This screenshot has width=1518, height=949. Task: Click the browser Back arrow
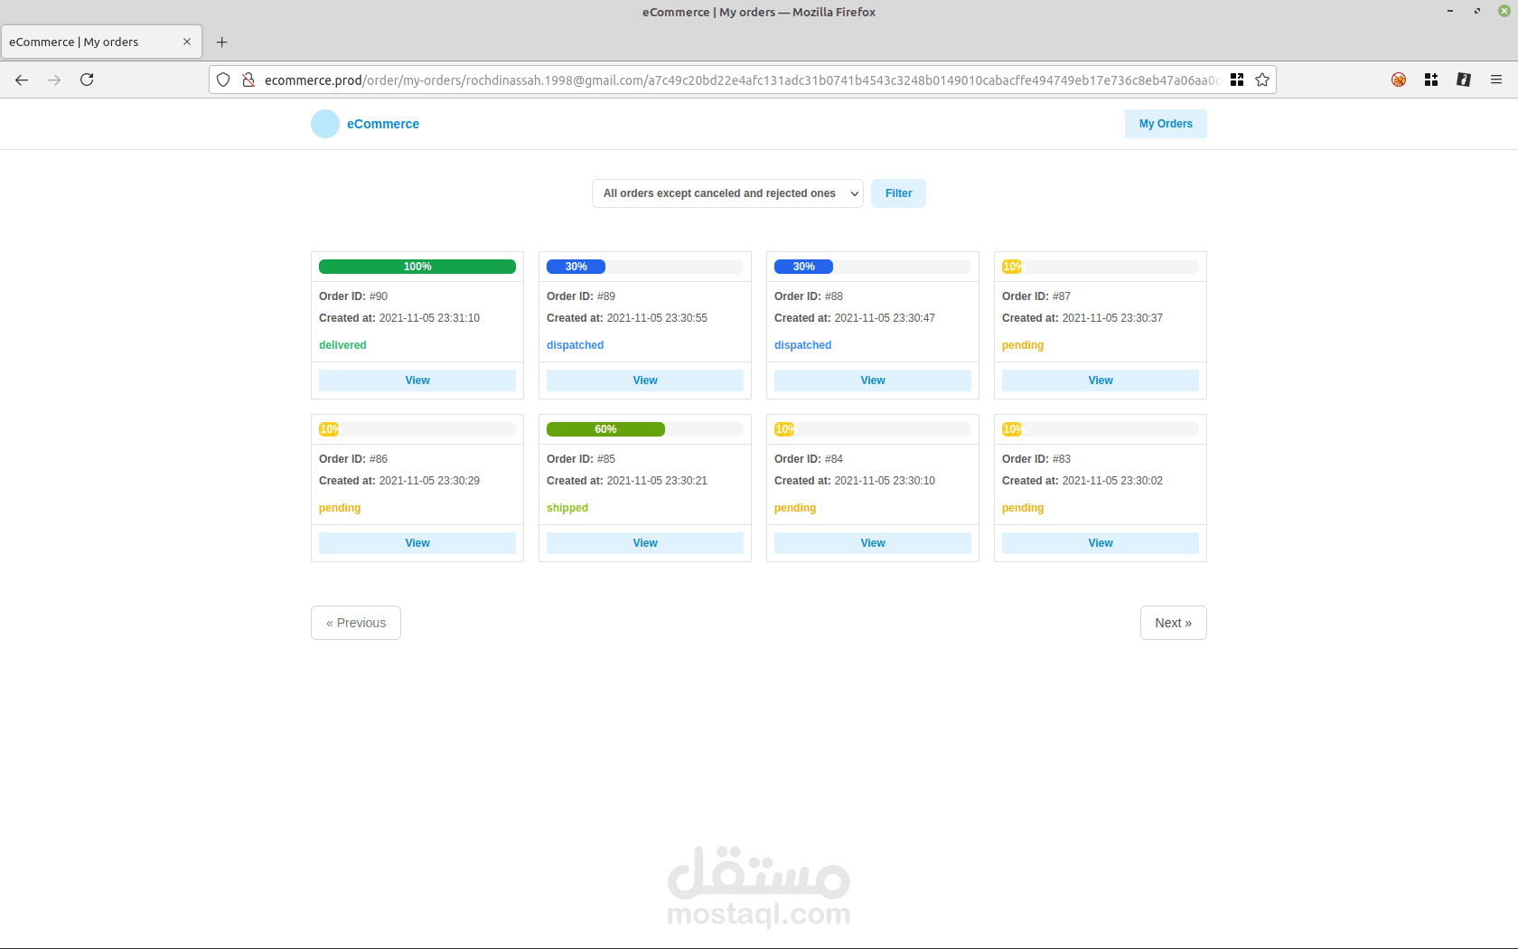coord(22,80)
